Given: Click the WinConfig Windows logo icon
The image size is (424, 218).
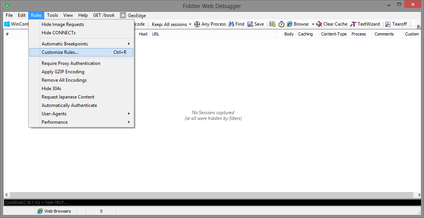Looking at the screenshot, I should tap(7, 24).
